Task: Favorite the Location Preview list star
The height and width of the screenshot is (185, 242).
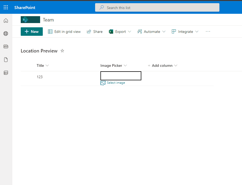Action: point(62,51)
